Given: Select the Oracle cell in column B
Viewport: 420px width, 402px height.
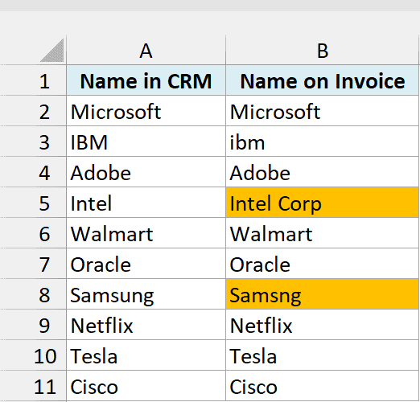Looking at the screenshot, I should click(x=323, y=264).
